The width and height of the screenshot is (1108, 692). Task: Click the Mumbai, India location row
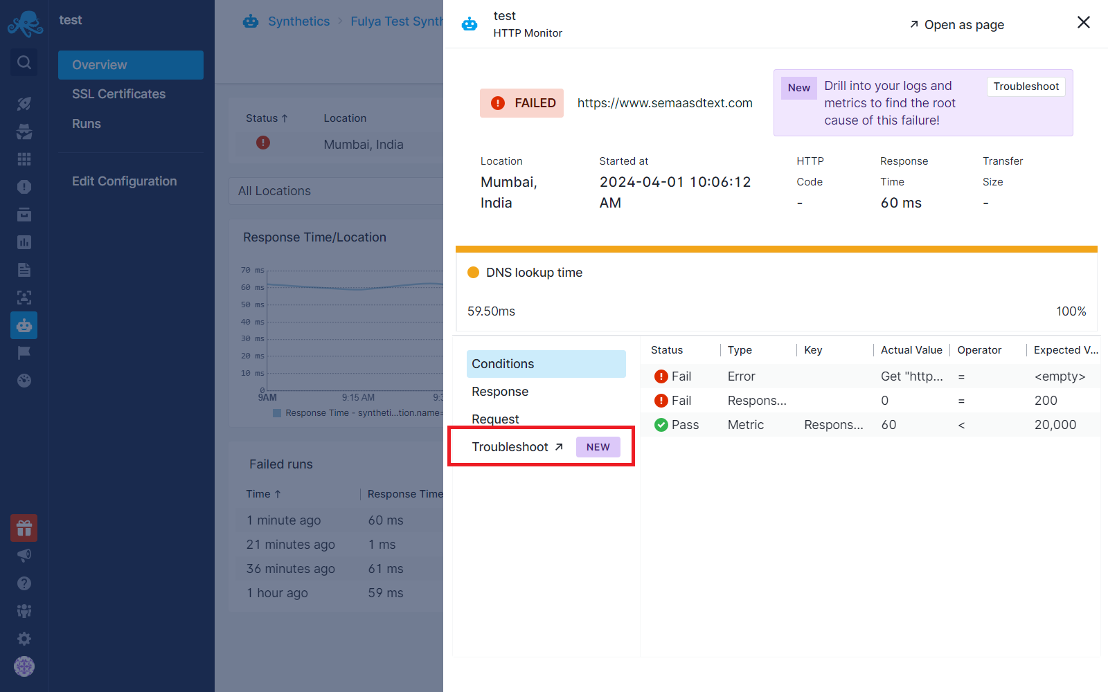[x=339, y=144]
